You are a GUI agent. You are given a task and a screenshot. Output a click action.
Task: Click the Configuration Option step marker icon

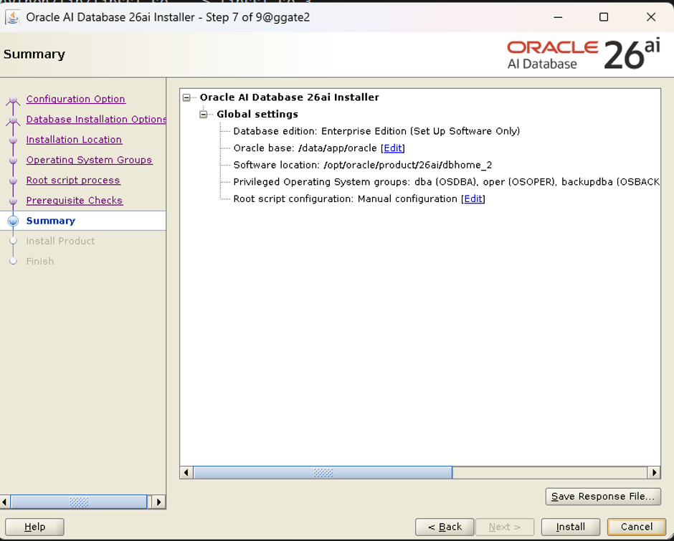point(13,100)
